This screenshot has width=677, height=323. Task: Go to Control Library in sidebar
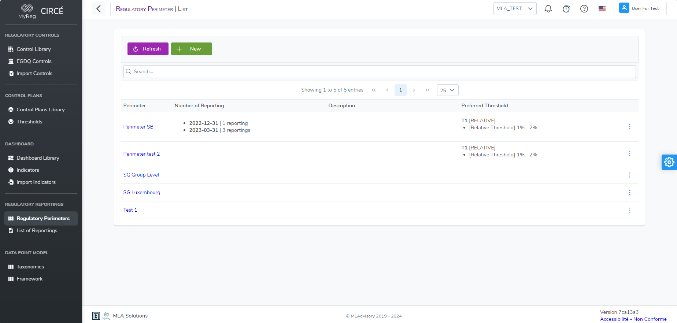point(34,49)
